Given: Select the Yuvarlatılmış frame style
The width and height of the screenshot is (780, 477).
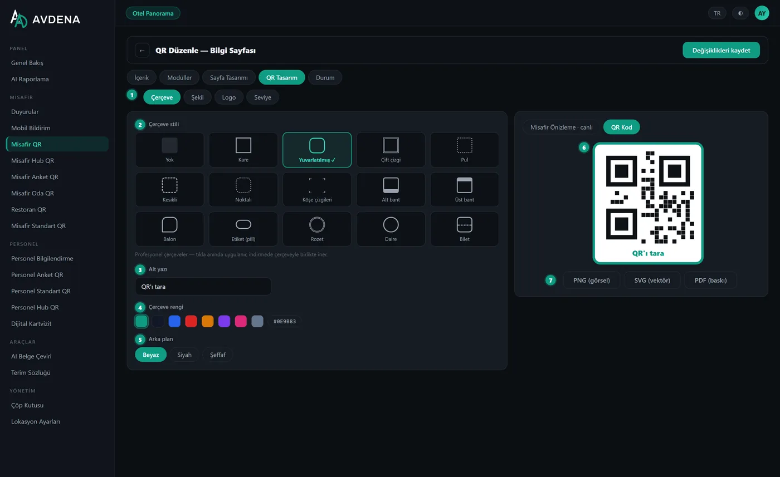Looking at the screenshot, I should 317,150.
